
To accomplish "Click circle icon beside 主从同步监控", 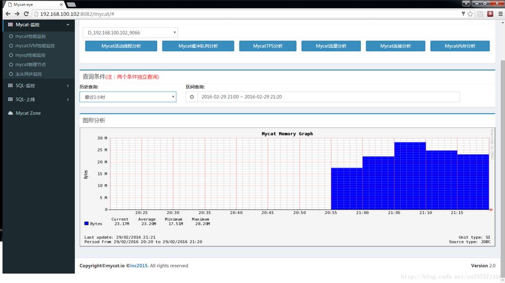I will click(x=11, y=74).
